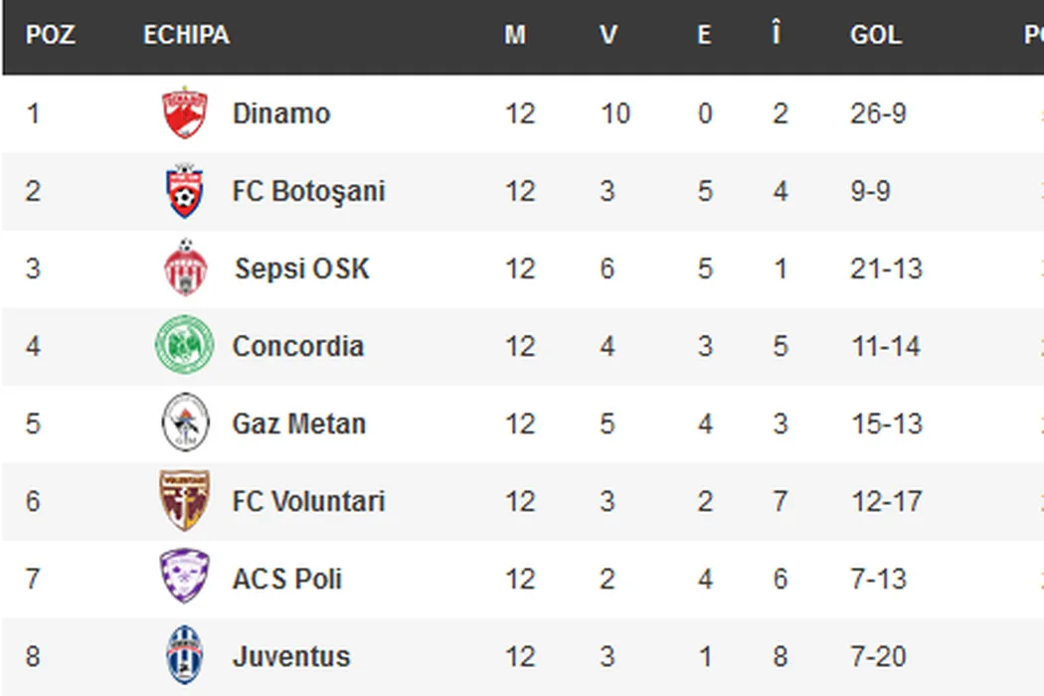Open the Dinamo team name link
This screenshot has width=1044, height=696.
click(x=281, y=113)
